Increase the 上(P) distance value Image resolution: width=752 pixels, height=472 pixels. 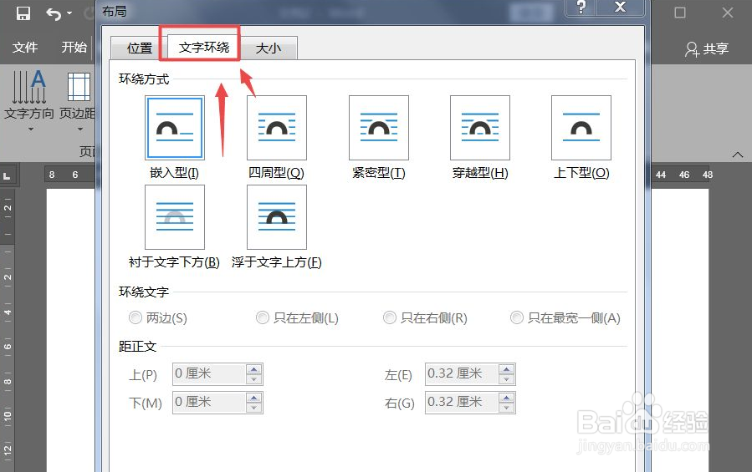coord(253,368)
